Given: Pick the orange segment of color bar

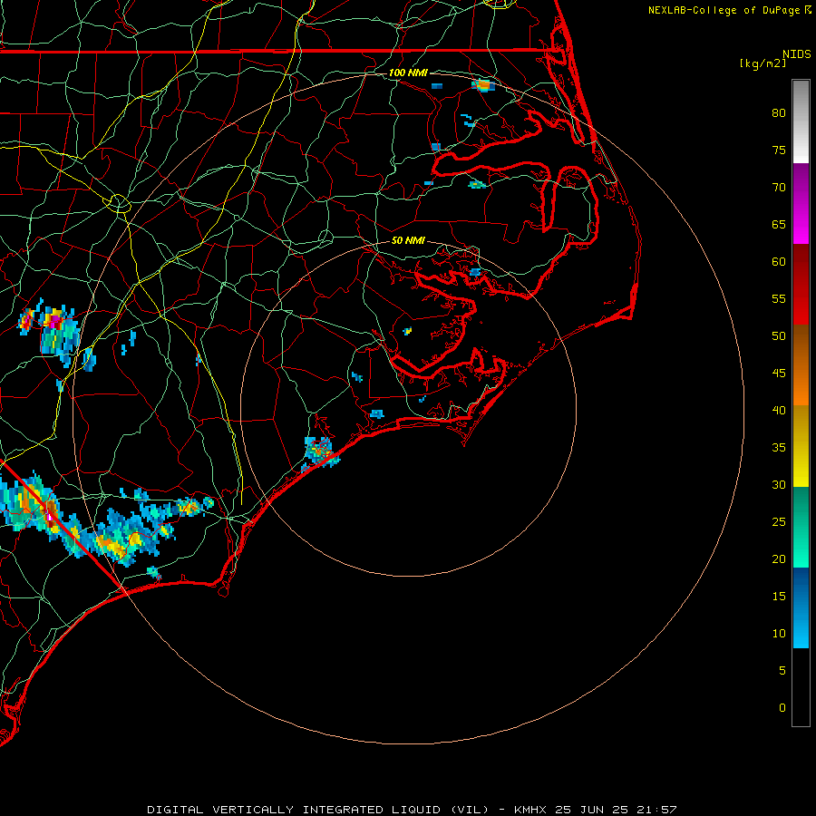Looking at the screenshot, I should [x=801, y=385].
